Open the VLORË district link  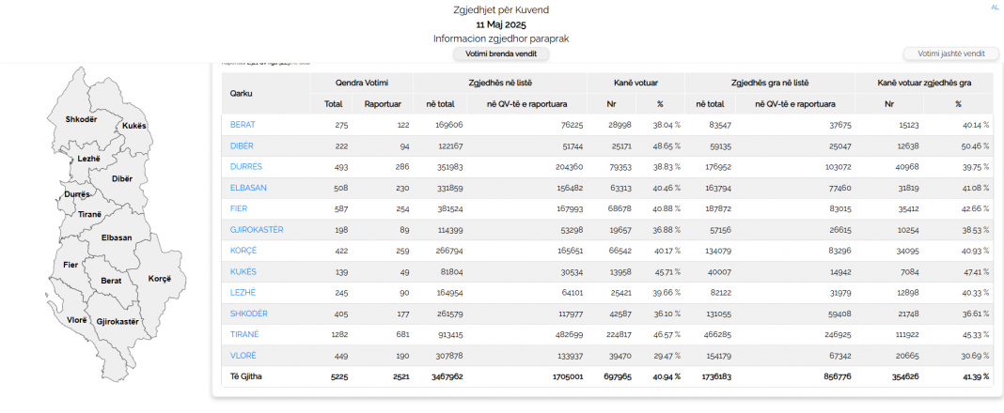click(243, 356)
